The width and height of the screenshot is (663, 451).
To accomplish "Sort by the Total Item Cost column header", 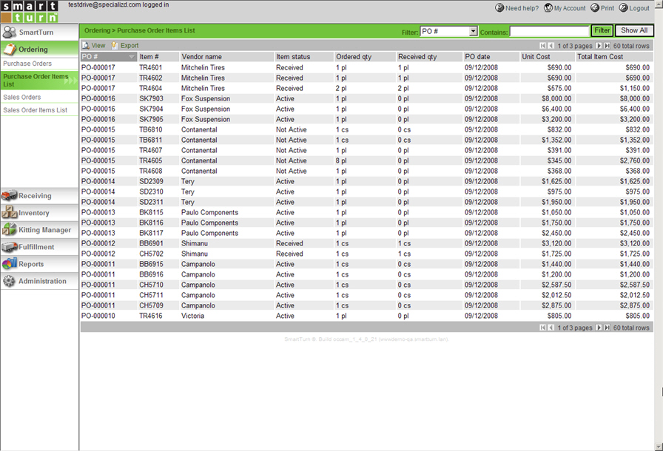I will coord(614,57).
